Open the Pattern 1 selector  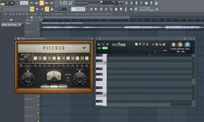78,9
